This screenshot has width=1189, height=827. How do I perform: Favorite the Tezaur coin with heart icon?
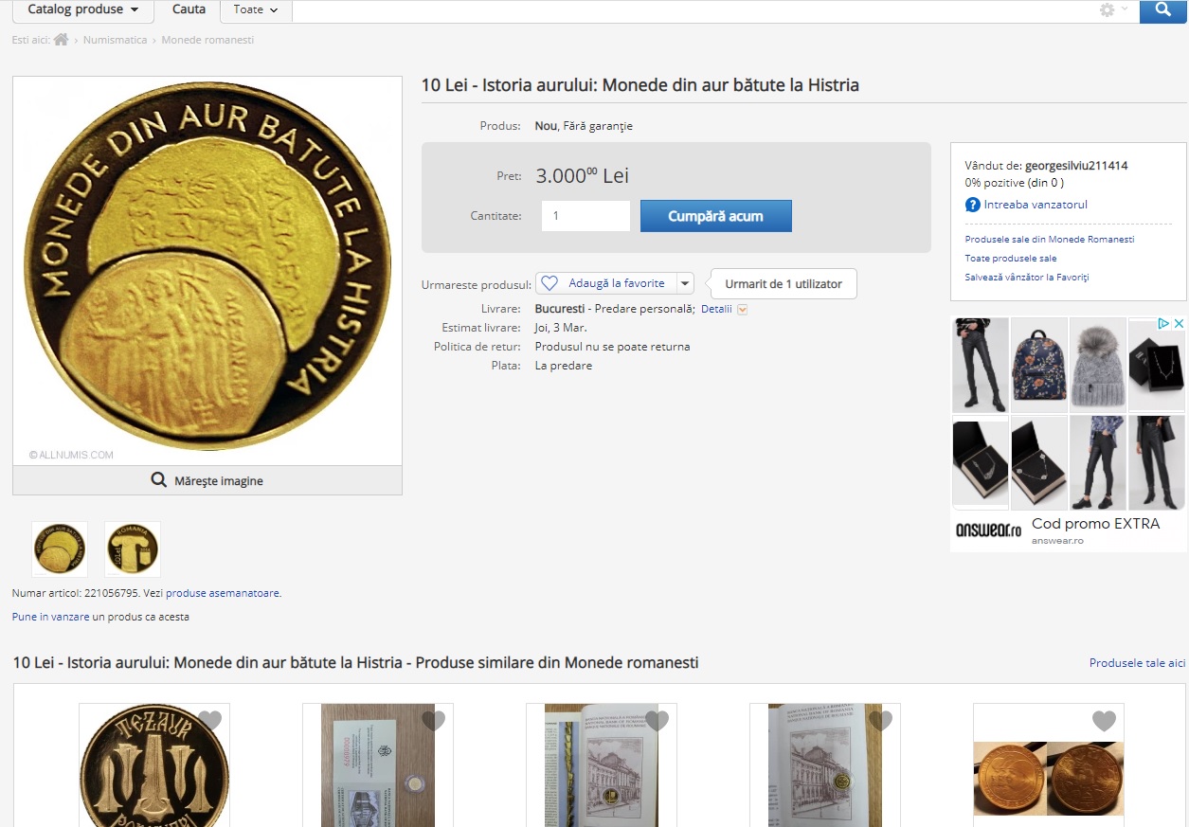click(x=209, y=721)
